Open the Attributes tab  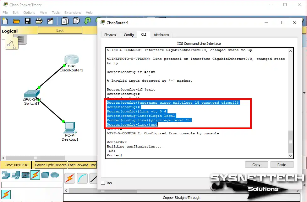tap(161, 34)
